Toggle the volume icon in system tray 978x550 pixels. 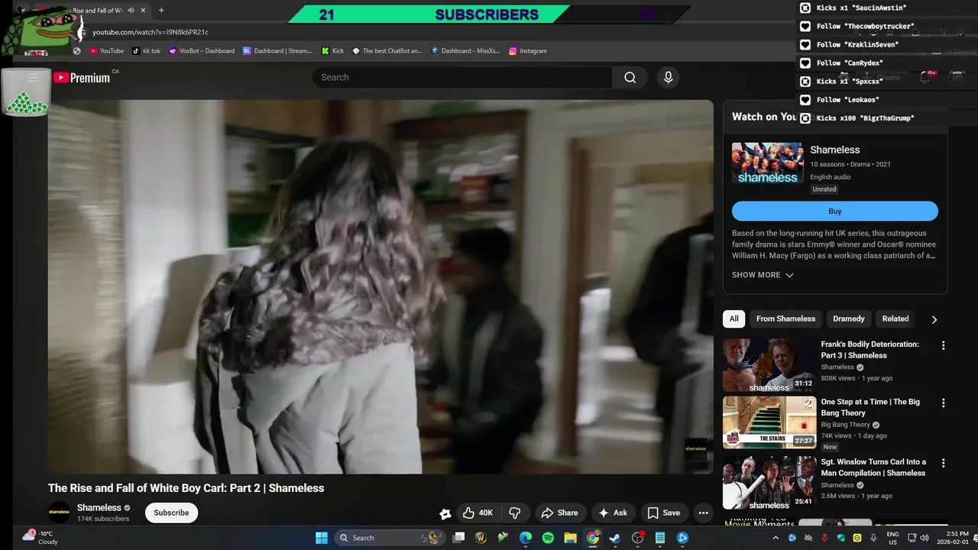[x=925, y=538]
